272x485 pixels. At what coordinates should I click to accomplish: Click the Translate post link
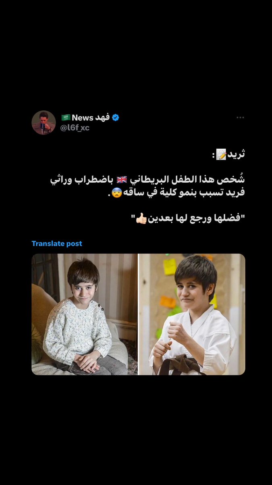pyautogui.click(x=57, y=243)
